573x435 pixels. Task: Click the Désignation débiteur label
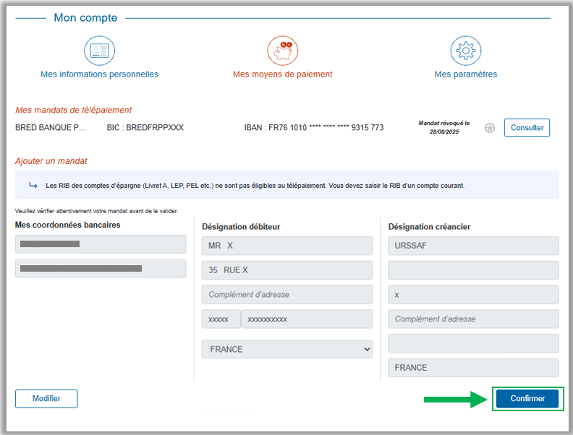click(x=241, y=227)
